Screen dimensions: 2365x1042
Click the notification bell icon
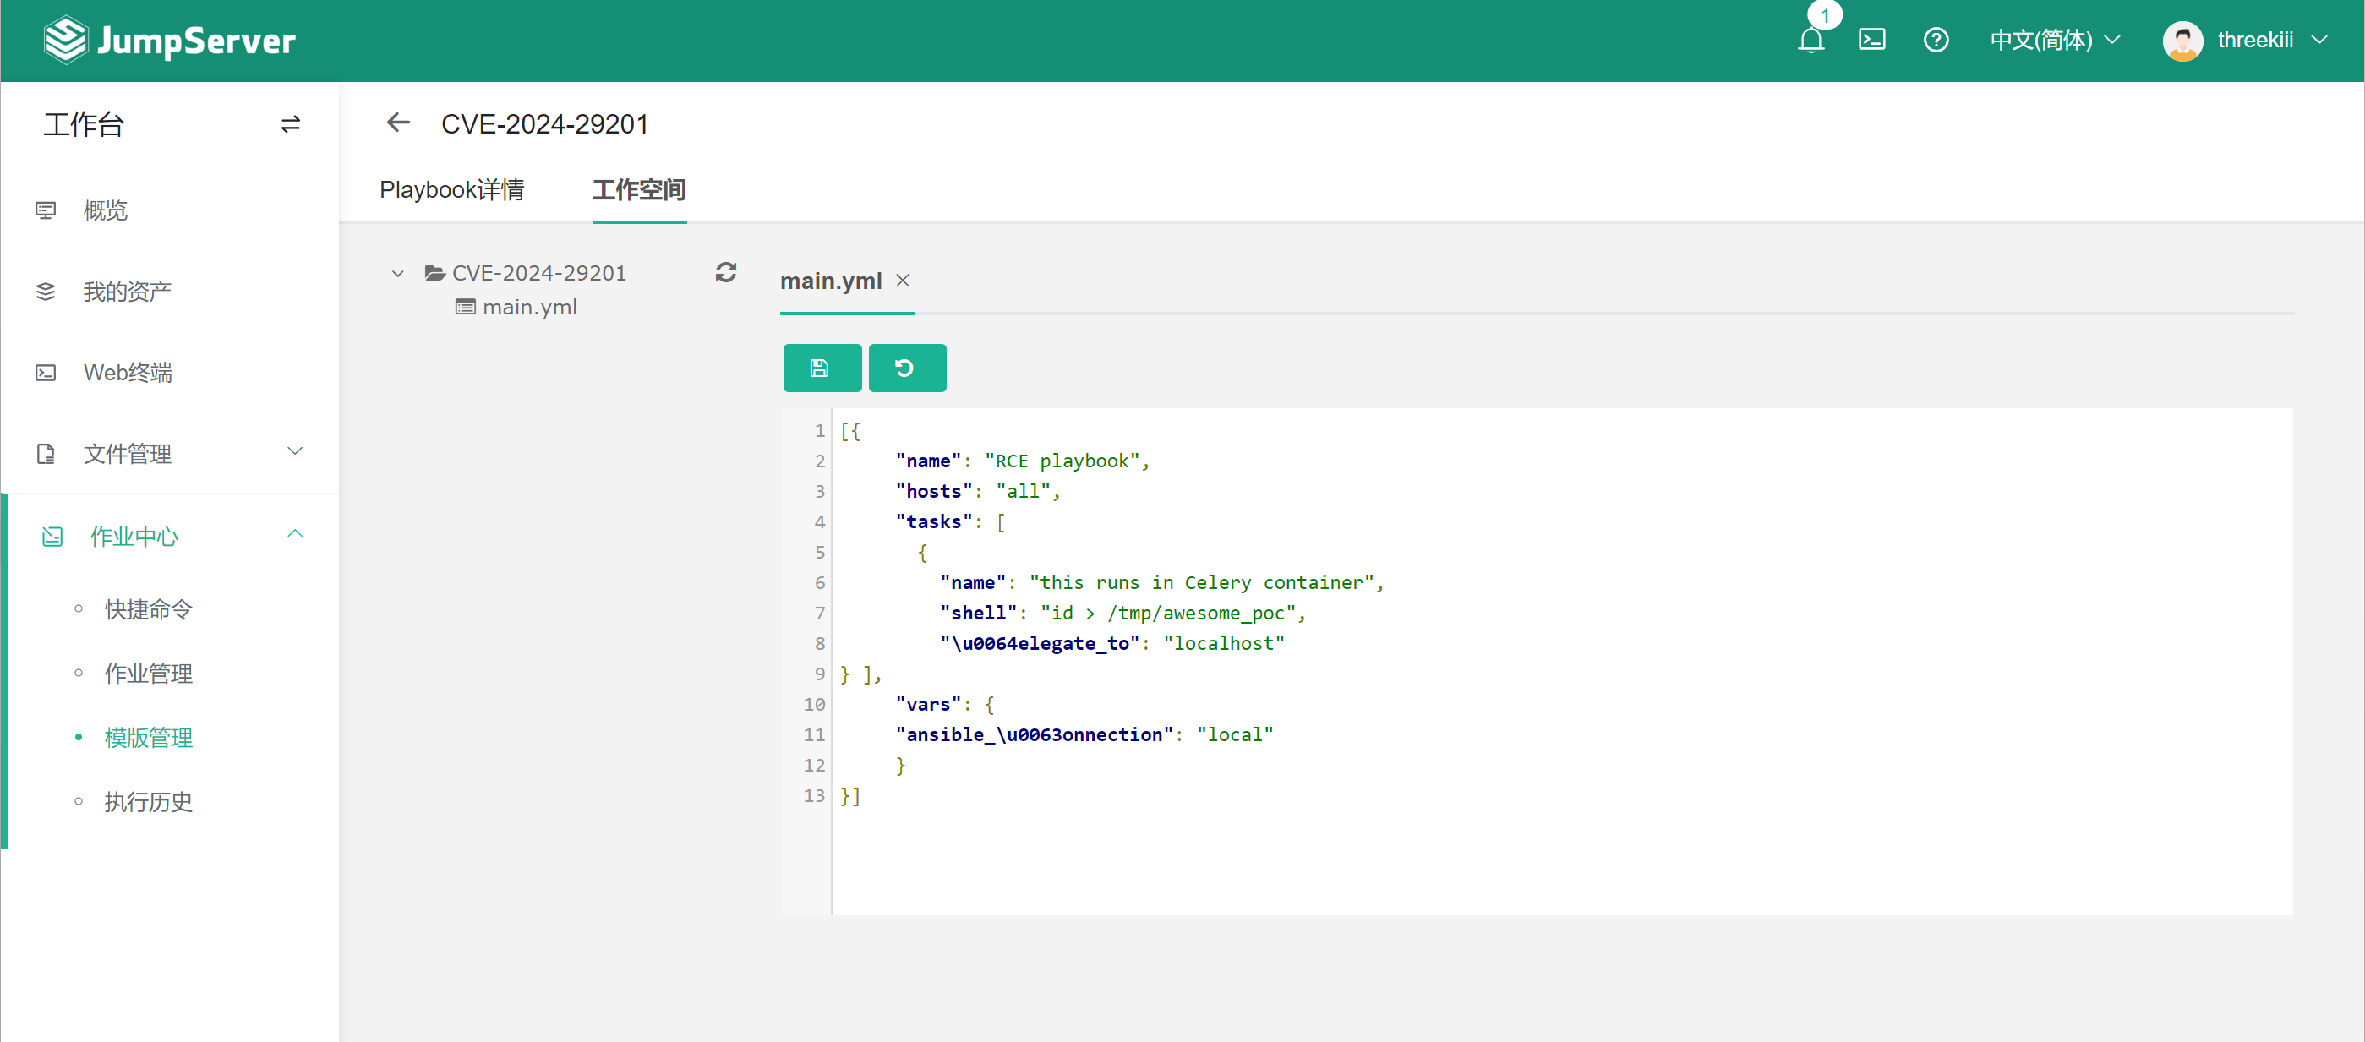pos(1811,41)
